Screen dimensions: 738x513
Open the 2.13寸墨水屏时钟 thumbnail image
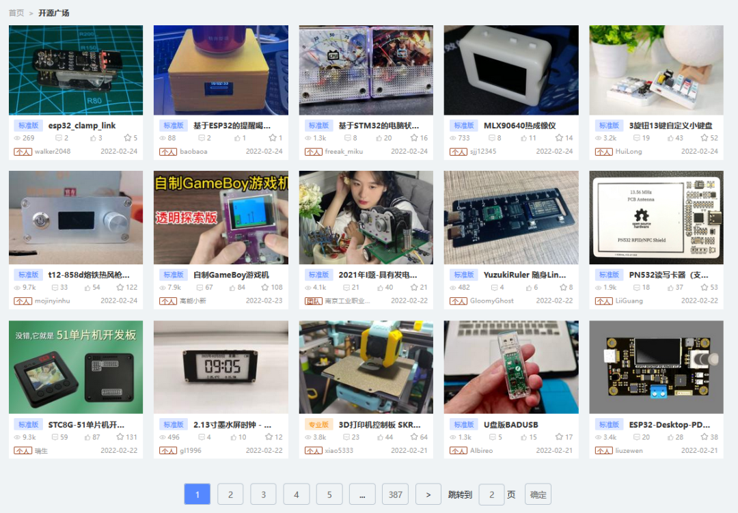pyautogui.click(x=221, y=367)
